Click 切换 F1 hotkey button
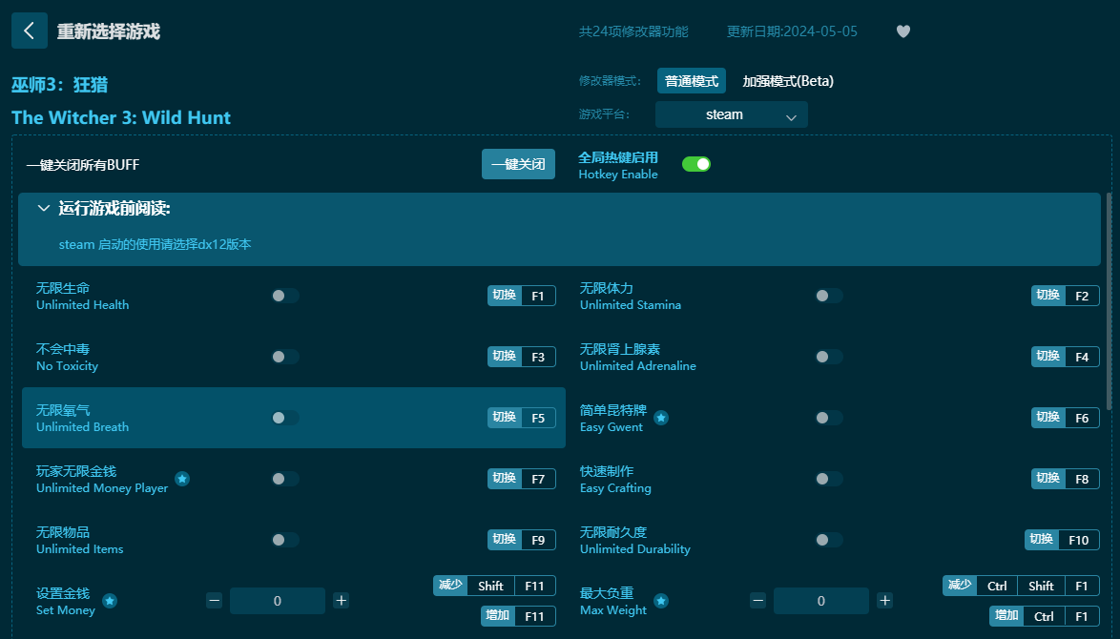The height and width of the screenshot is (639, 1120). (522, 296)
